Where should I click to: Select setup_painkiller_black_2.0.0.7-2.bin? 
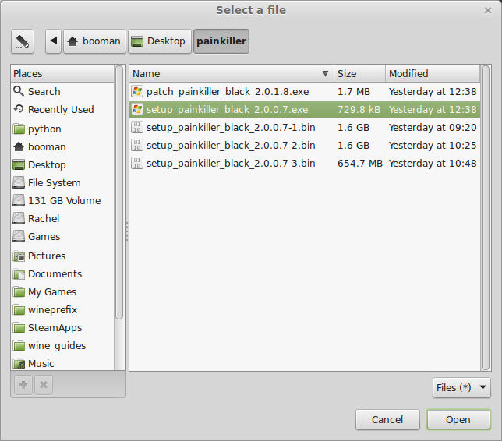click(305, 145)
